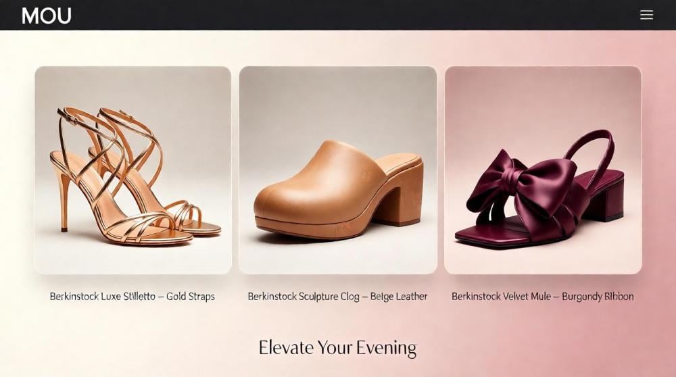The image size is (676, 377).
Task: Open the beige leather clog product image
Action: (338, 170)
